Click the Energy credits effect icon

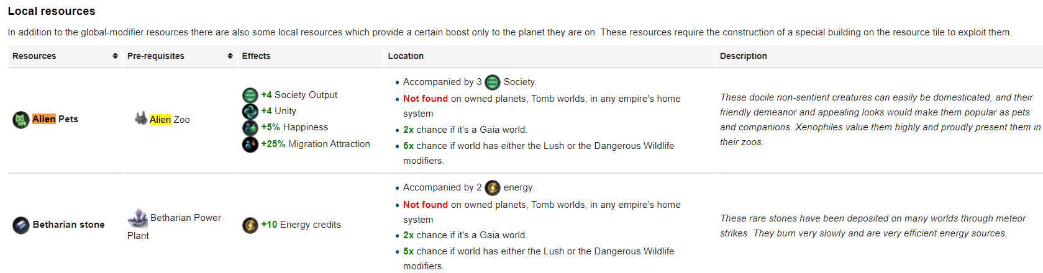[250, 225]
